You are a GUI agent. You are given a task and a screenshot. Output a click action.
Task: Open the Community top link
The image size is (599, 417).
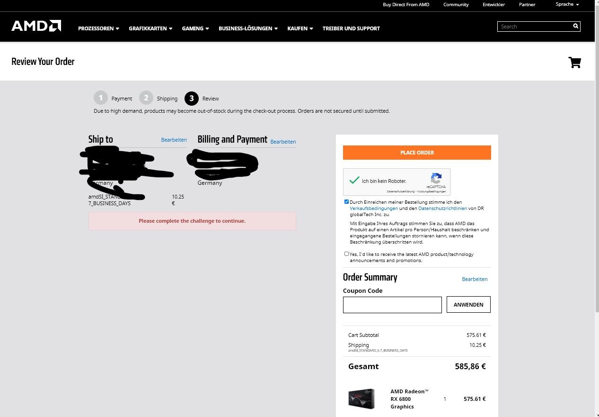point(456,4)
